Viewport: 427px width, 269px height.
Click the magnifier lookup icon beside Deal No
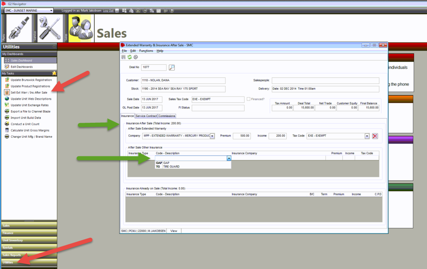[171, 67]
